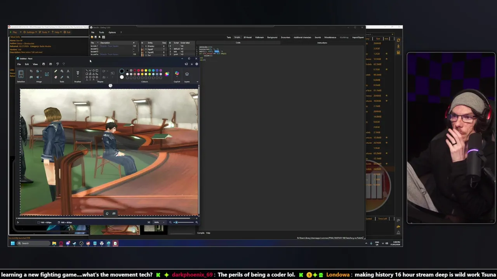The image size is (497, 279).
Task: Open the Layers panel in Paint
Action: [187, 74]
